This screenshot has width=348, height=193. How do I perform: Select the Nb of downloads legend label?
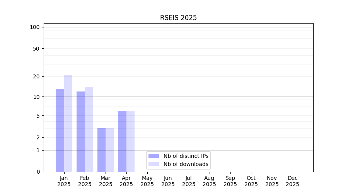[186, 164]
